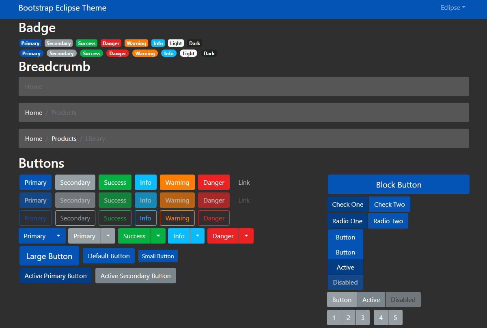Toggle the Check Two checkbox

point(389,204)
